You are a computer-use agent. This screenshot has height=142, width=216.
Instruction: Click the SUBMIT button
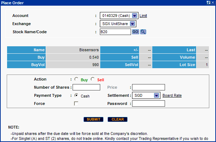(x=93, y=119)
